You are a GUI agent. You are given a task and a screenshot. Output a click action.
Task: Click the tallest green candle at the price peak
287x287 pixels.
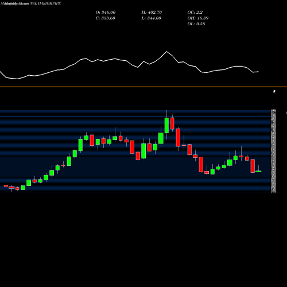[166, 125]
